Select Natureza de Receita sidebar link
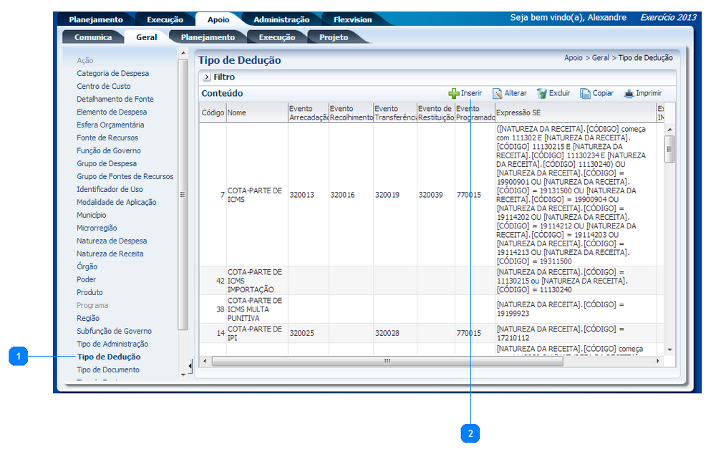Screen dimensions: 716x449 coord(110,254)
